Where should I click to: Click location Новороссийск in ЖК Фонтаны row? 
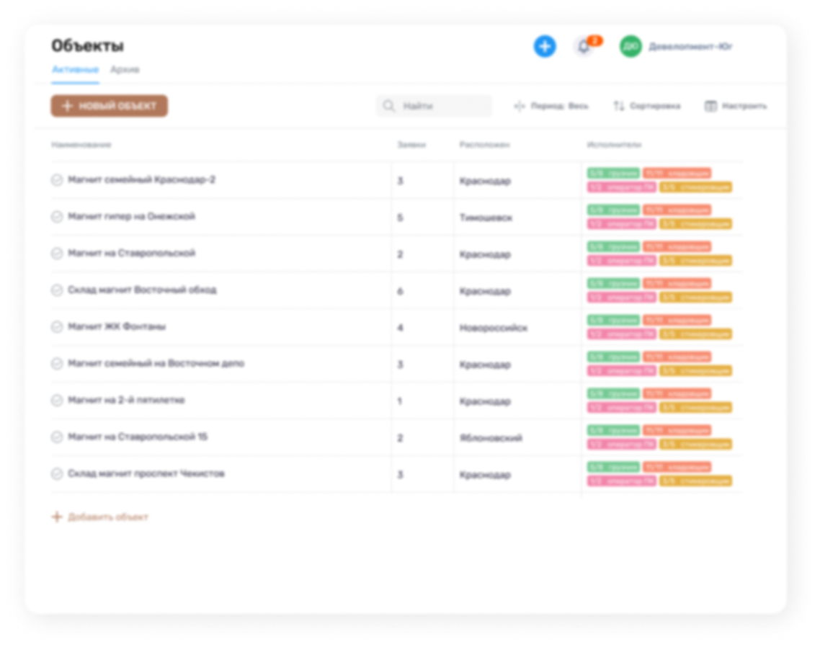pos(494,328)
